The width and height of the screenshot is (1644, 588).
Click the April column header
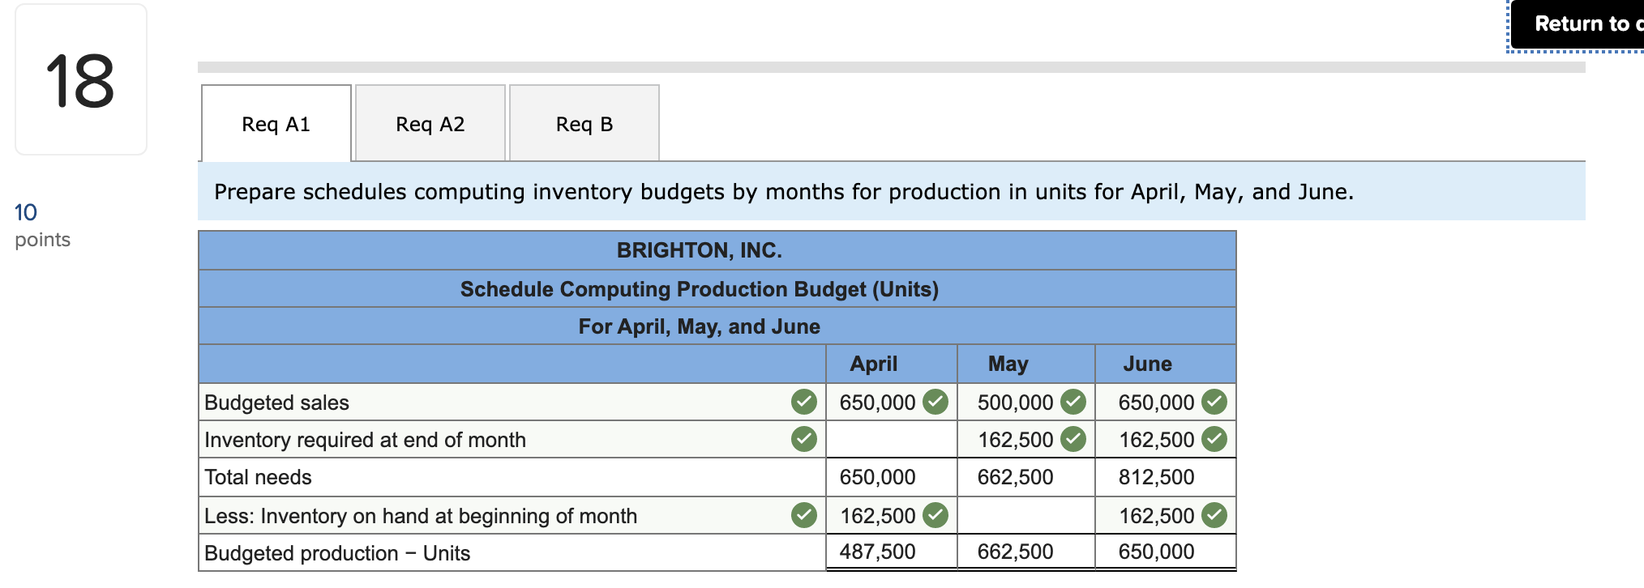point(873,364)
